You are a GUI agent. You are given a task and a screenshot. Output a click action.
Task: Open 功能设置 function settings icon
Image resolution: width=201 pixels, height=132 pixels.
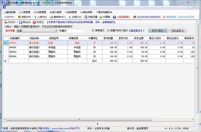click(86, 17)
